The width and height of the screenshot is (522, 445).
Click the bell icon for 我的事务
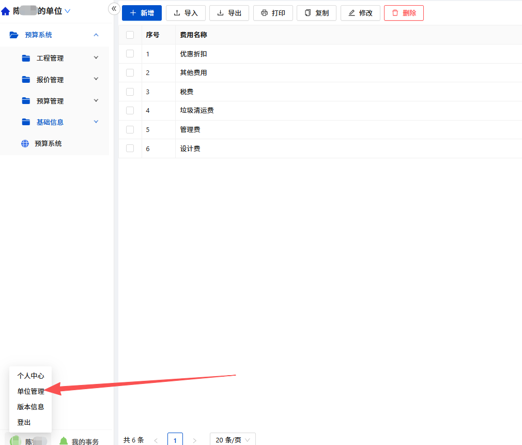point(63,441)
